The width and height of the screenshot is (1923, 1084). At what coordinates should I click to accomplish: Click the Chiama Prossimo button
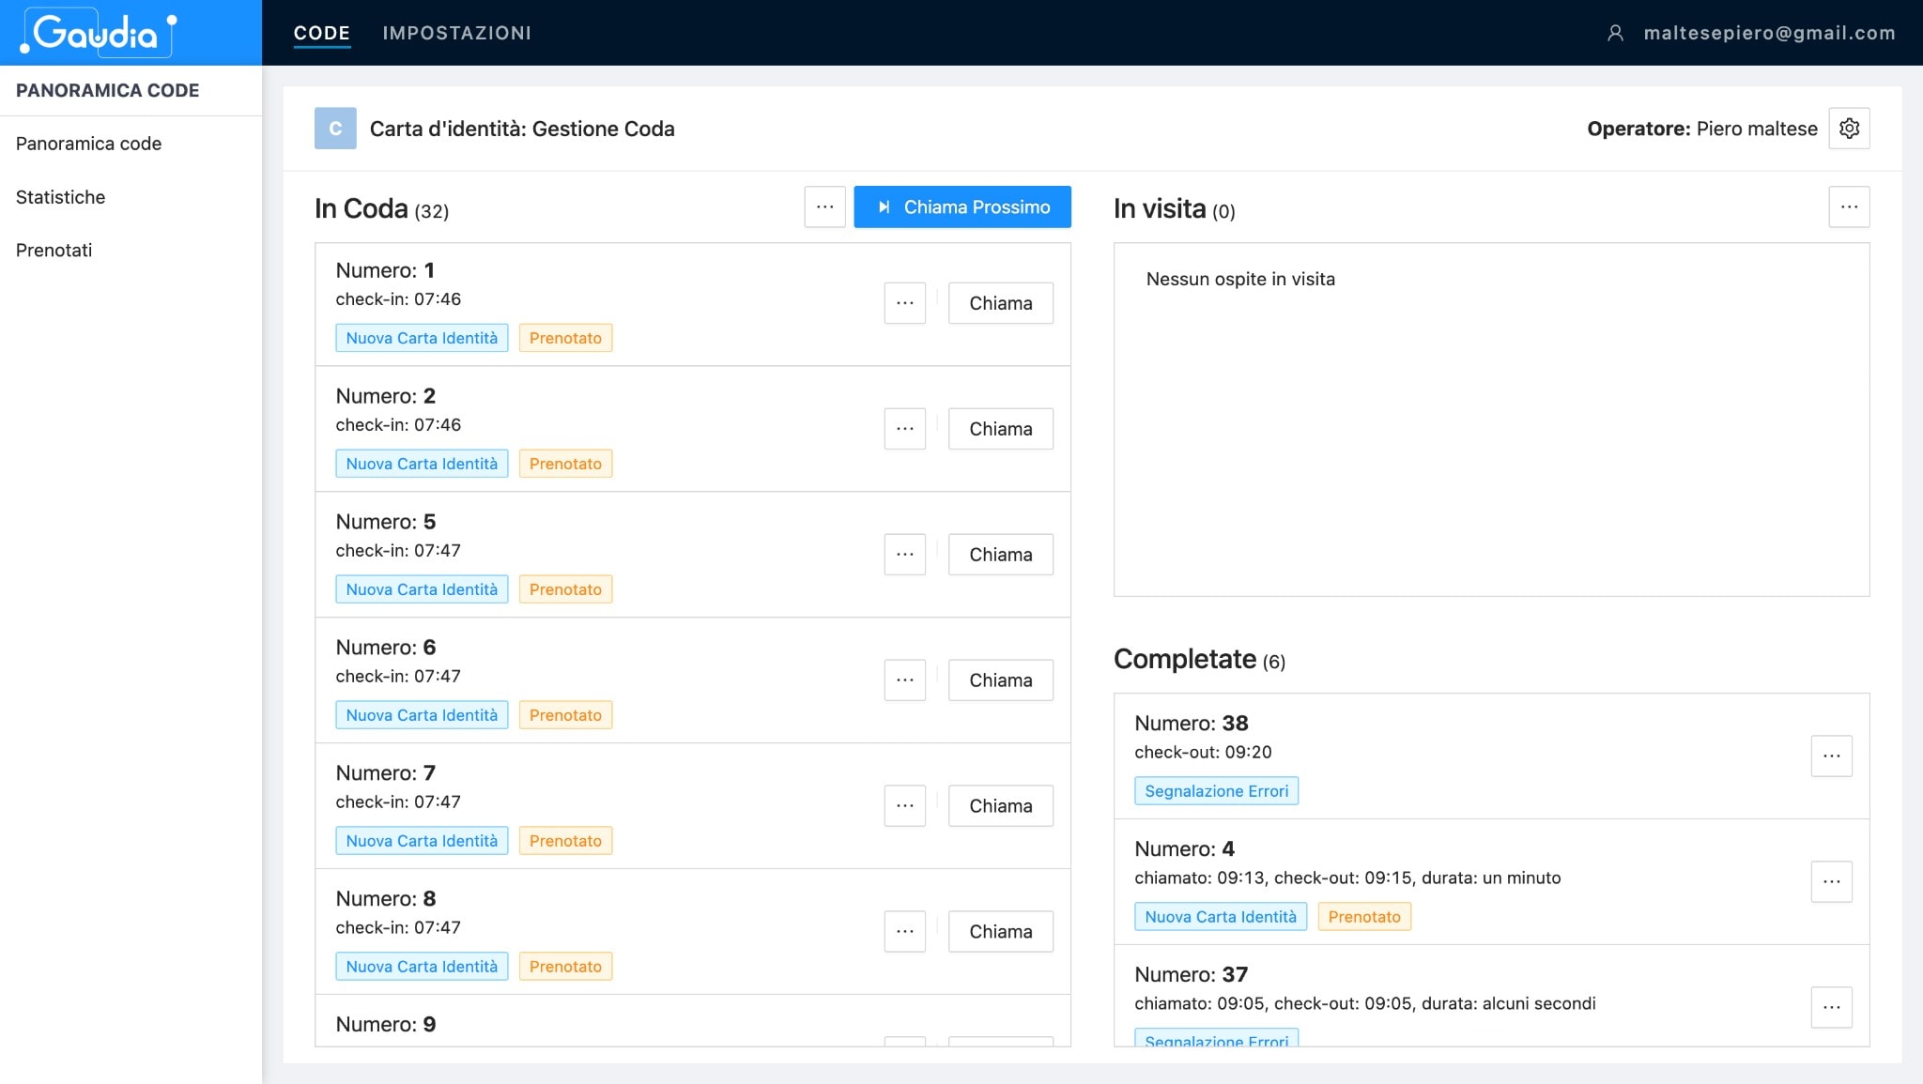coord(961,206)
